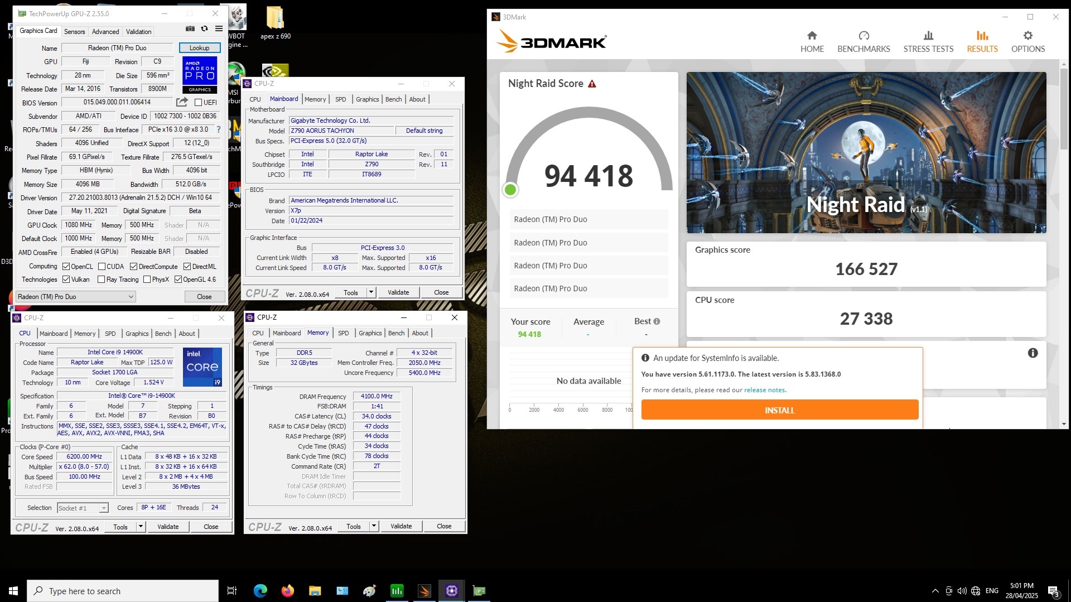Toggle the Ray Tracing checkbox
Screen dimensions: 1071x602
tap(102, 280)
